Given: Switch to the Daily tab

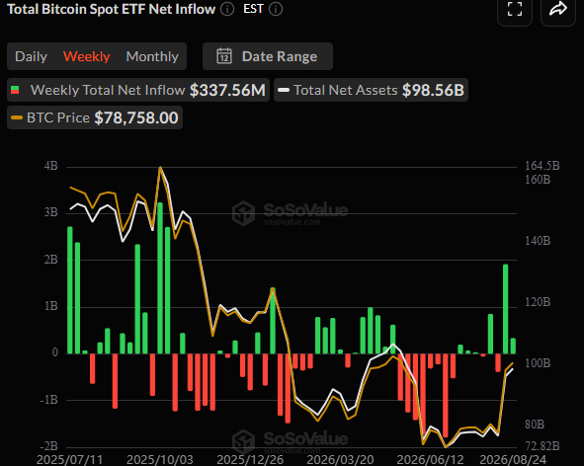Looking at the screenshot, I should 32,56.
